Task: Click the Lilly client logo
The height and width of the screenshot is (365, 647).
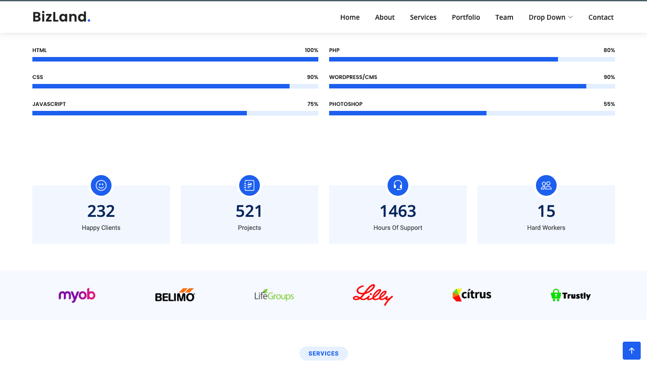Action: [373, 295]
